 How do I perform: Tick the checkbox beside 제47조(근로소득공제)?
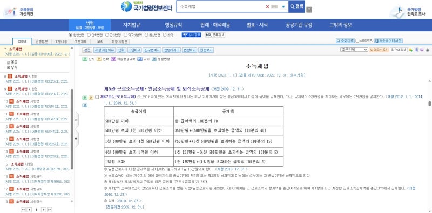pos(97,97)
